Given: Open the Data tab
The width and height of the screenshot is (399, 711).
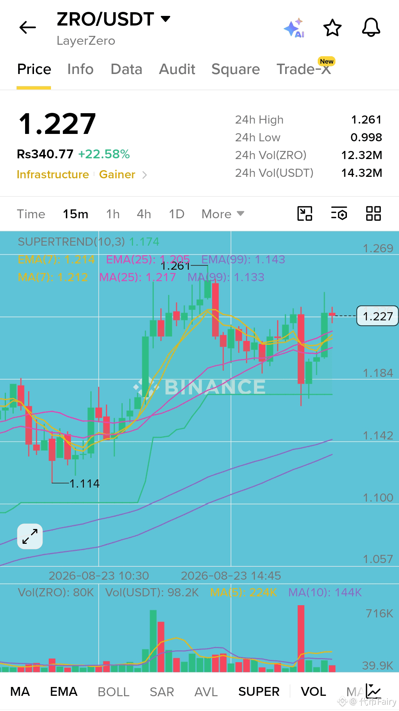Looking at the screenshot, I should point(126,70).
